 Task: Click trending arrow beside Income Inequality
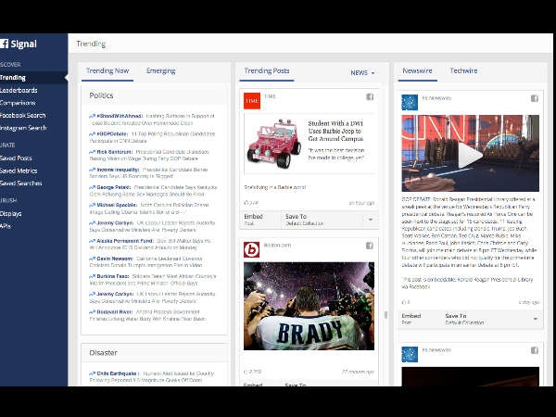point(92,170)
